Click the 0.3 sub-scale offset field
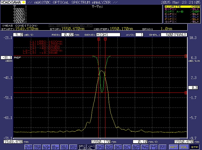The height and width of the screenshot is (150, 202). (x=193, y=88)
